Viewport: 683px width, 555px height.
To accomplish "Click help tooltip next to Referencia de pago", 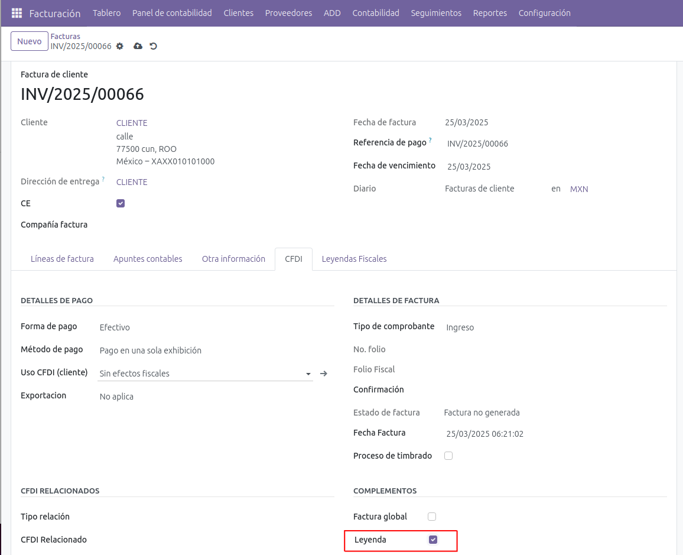I will pos(430,141).
